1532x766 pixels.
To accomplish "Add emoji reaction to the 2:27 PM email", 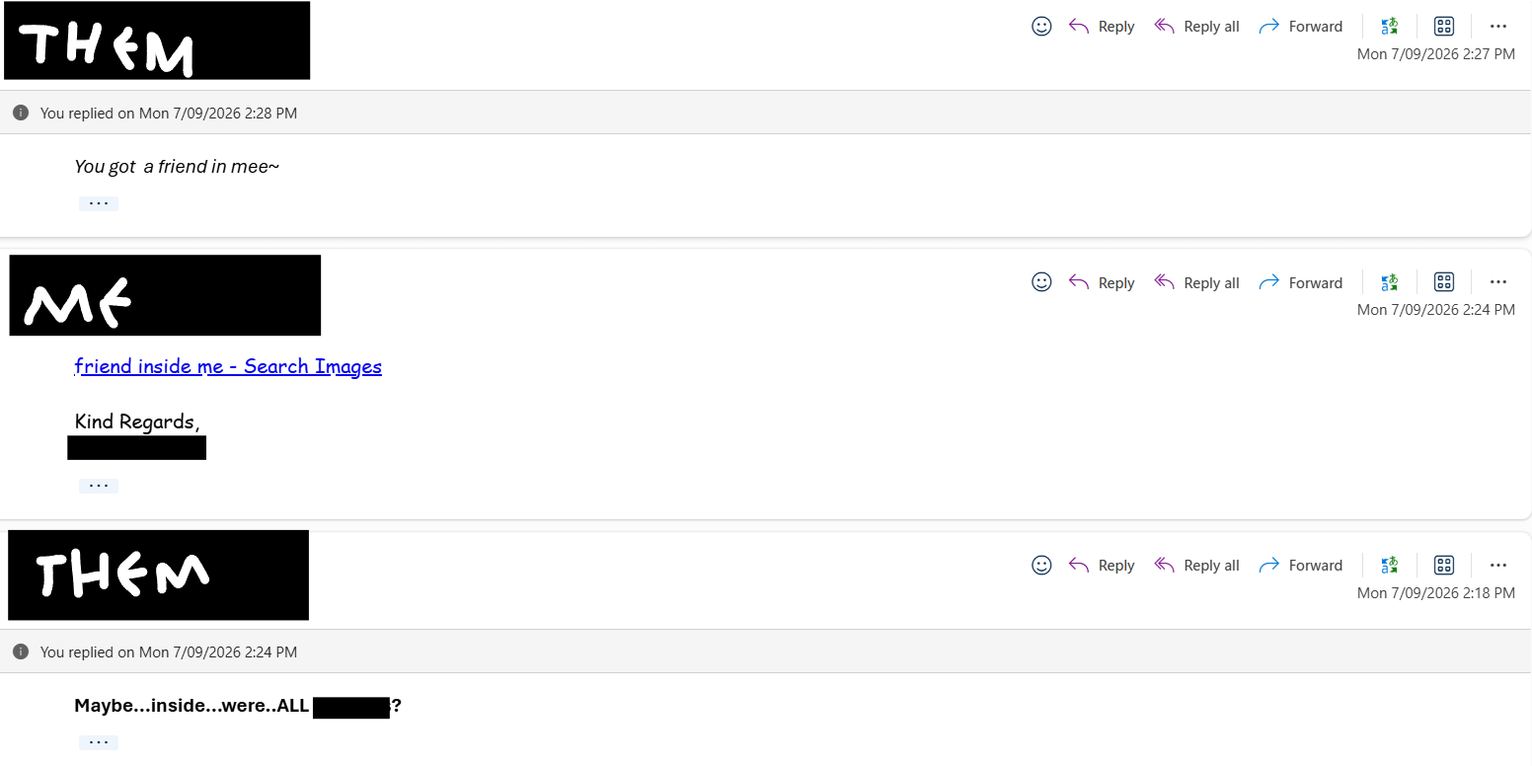I will (1041, 27).
